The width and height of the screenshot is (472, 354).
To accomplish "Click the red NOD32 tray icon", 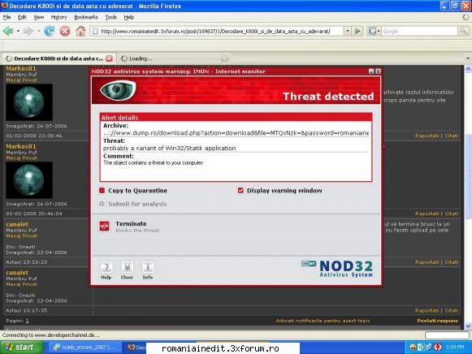I will pos(438,347).
